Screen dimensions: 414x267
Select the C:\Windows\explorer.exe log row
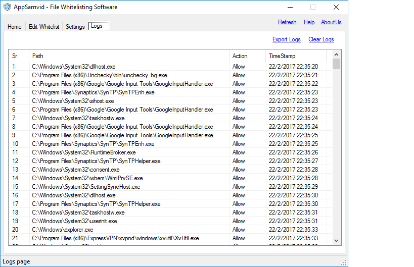[x=63, y=230]
